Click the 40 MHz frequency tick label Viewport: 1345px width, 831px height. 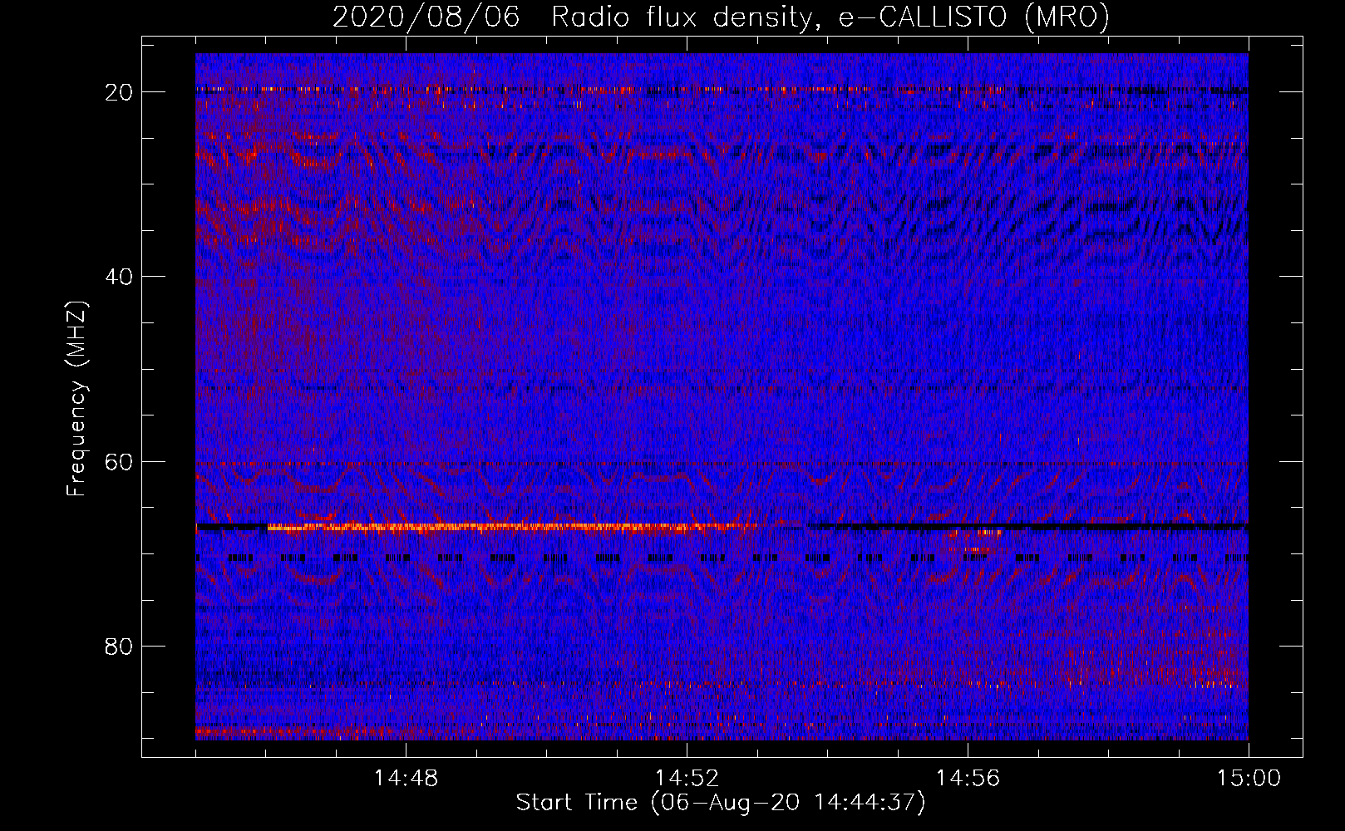tap(119, 277)
